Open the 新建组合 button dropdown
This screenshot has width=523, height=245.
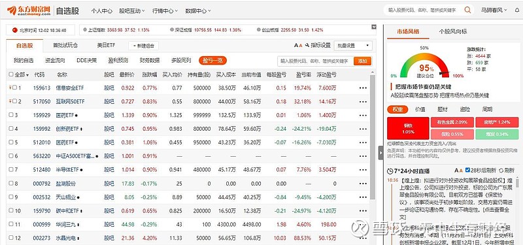(144, 46)
